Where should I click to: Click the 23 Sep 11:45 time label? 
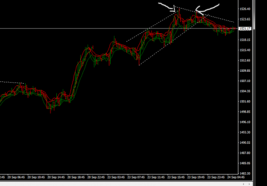point(156,177)
